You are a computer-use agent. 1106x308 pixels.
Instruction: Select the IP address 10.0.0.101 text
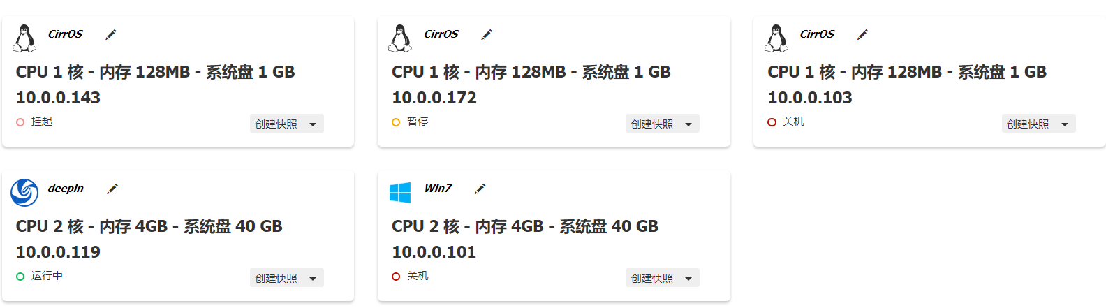tap(434, 252)
